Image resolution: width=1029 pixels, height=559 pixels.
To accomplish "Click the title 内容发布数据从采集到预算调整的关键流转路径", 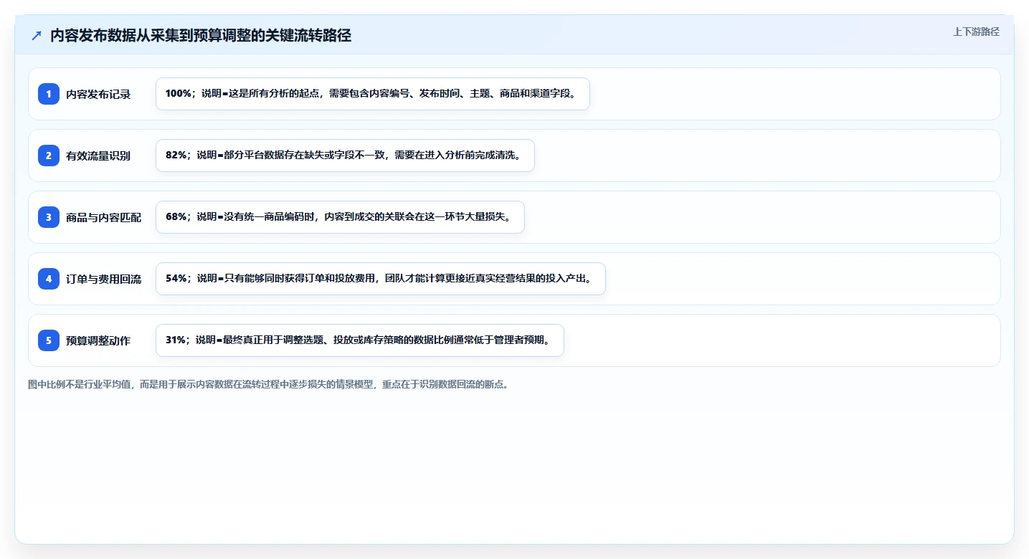I will click(x=201, y=36).
